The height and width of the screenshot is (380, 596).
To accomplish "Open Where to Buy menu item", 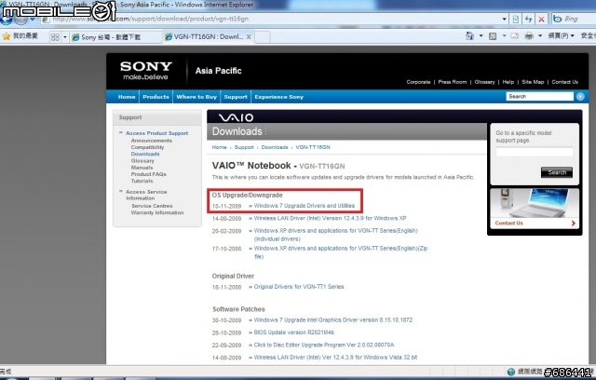I will click(196, 97).
